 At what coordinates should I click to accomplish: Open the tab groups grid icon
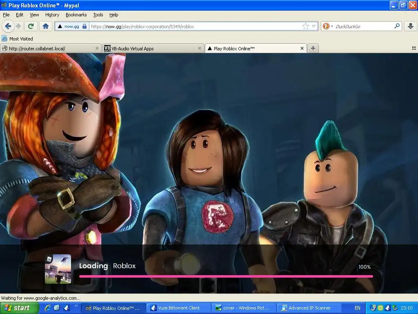point(414,48)
